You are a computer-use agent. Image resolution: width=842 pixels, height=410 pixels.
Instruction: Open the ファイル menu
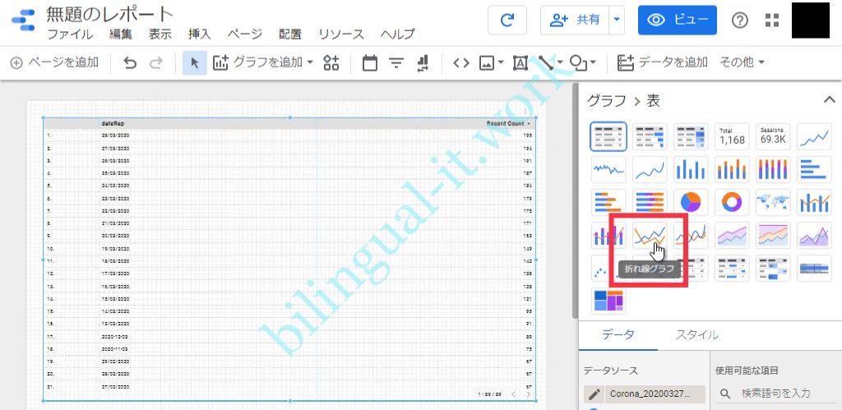[x=70, y=35]
